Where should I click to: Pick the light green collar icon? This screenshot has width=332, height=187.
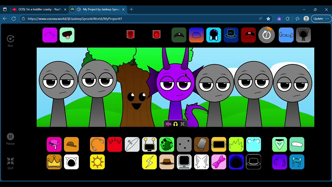(280, 144)
